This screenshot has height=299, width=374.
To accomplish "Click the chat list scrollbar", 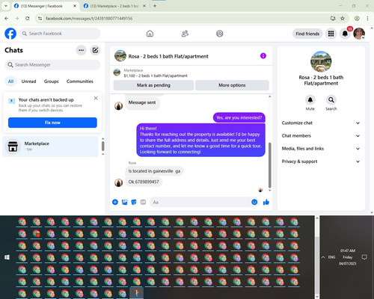I will point(102,147).
